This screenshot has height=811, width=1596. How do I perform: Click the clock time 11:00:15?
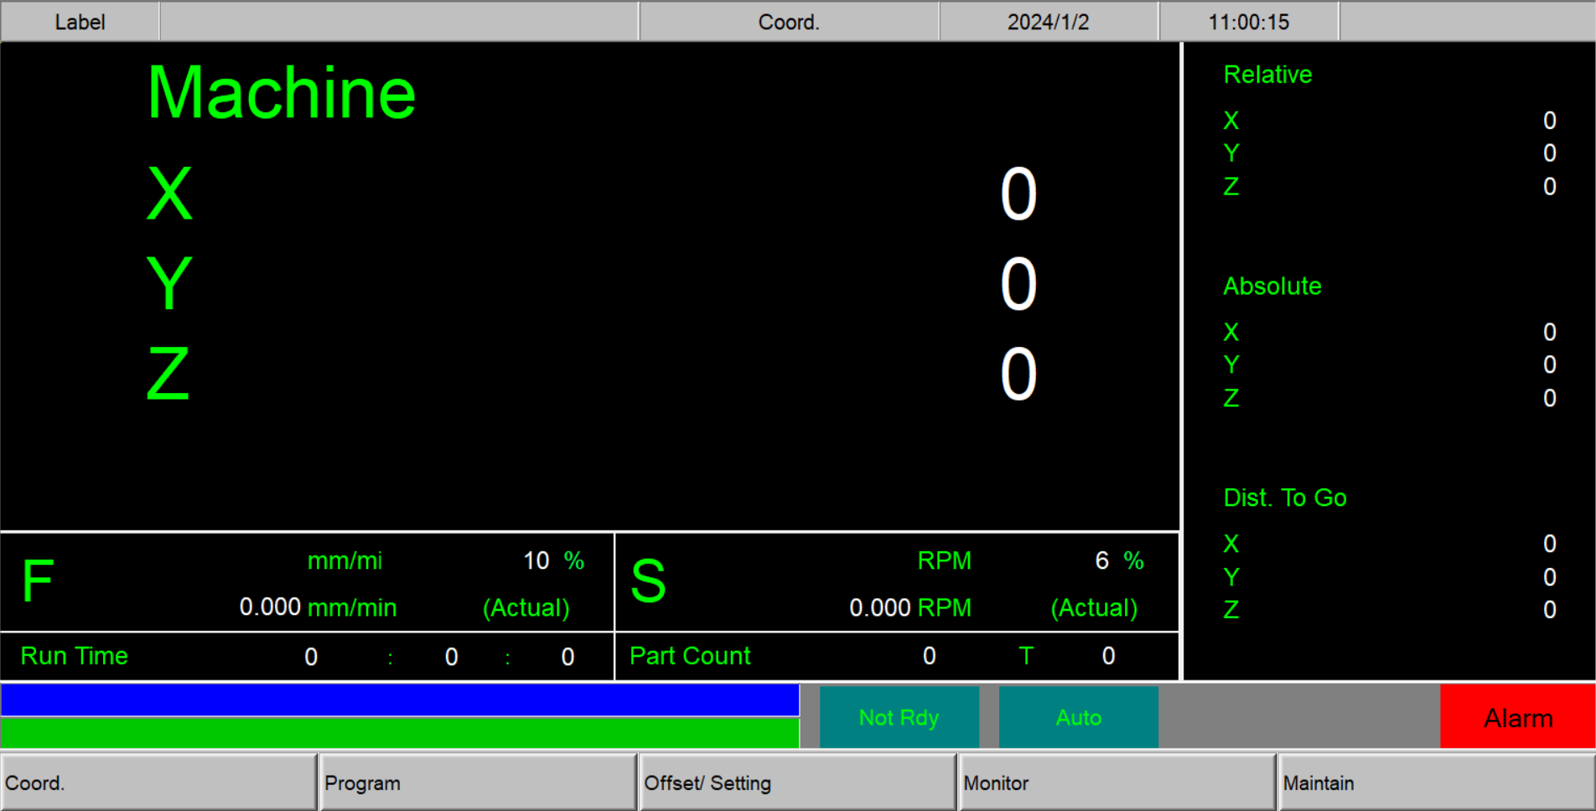[x=1248, y=22]
